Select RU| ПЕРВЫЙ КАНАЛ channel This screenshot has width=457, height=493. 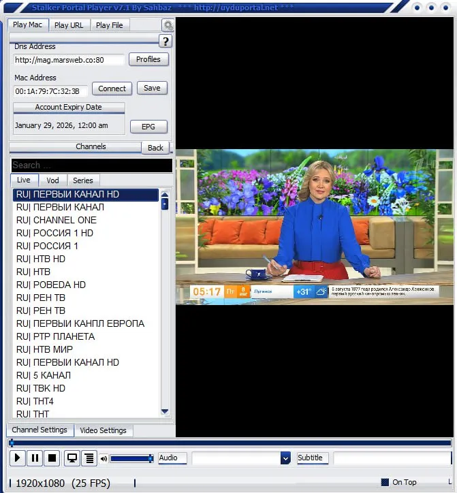pos(86,207)
